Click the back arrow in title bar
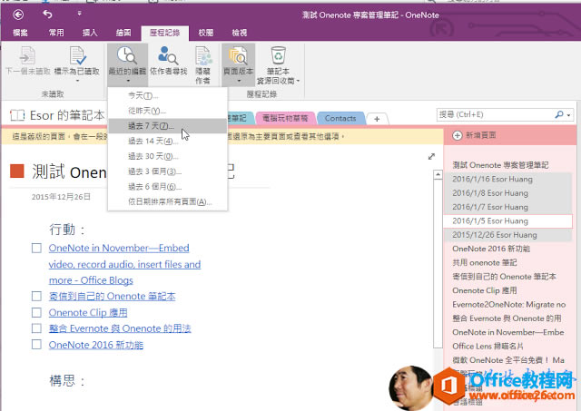581x411 pixels. [x=47, y=15]
